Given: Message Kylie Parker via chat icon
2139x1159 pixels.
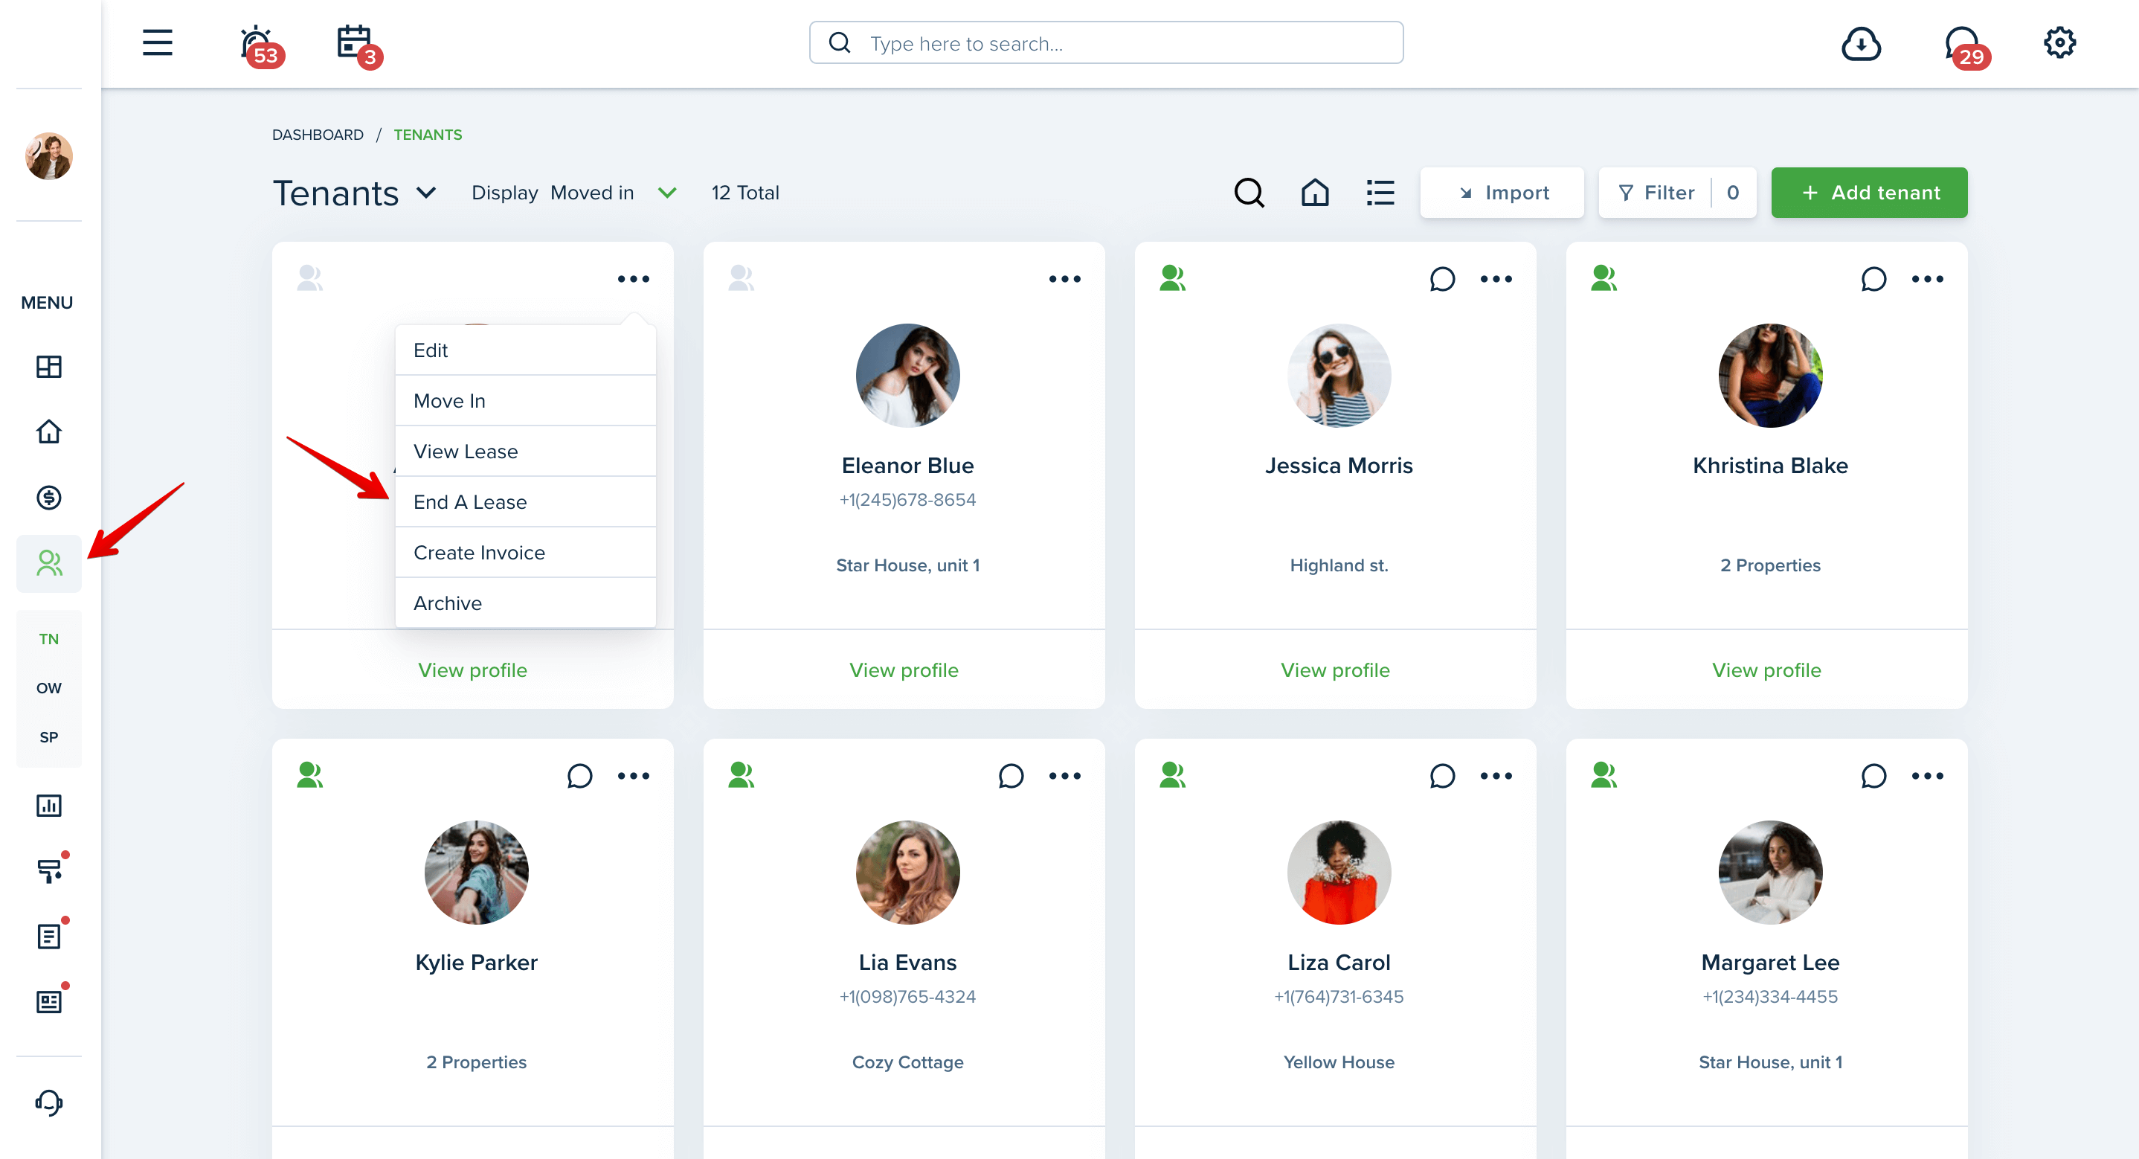Looking at the screenshot, I should tap(579, 775).
